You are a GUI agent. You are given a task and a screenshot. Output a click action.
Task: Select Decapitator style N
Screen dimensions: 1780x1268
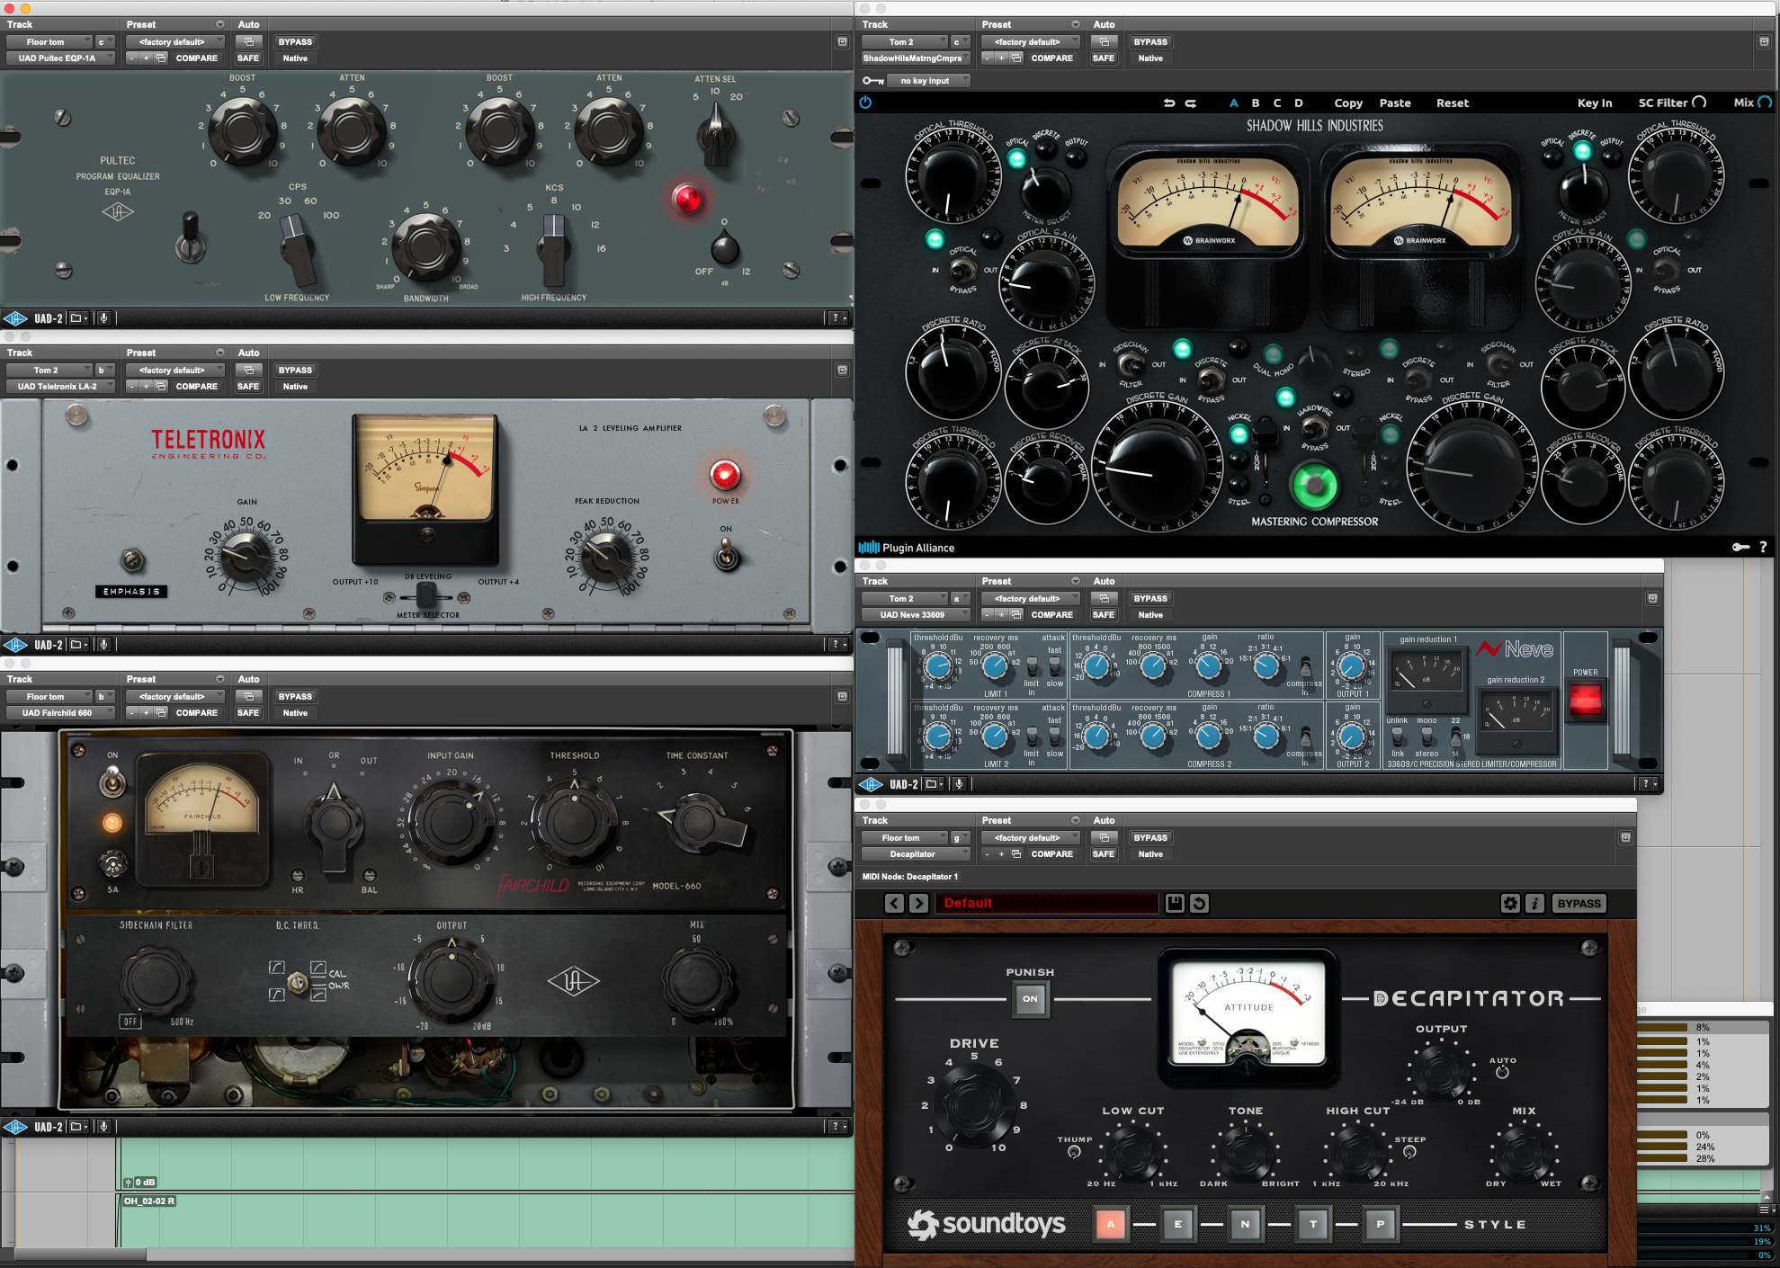click(1246, 1224)
